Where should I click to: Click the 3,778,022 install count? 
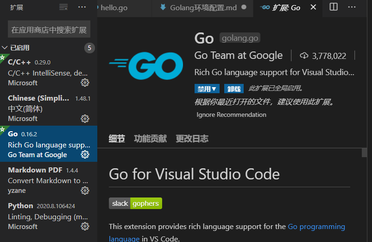coord(329,56)
